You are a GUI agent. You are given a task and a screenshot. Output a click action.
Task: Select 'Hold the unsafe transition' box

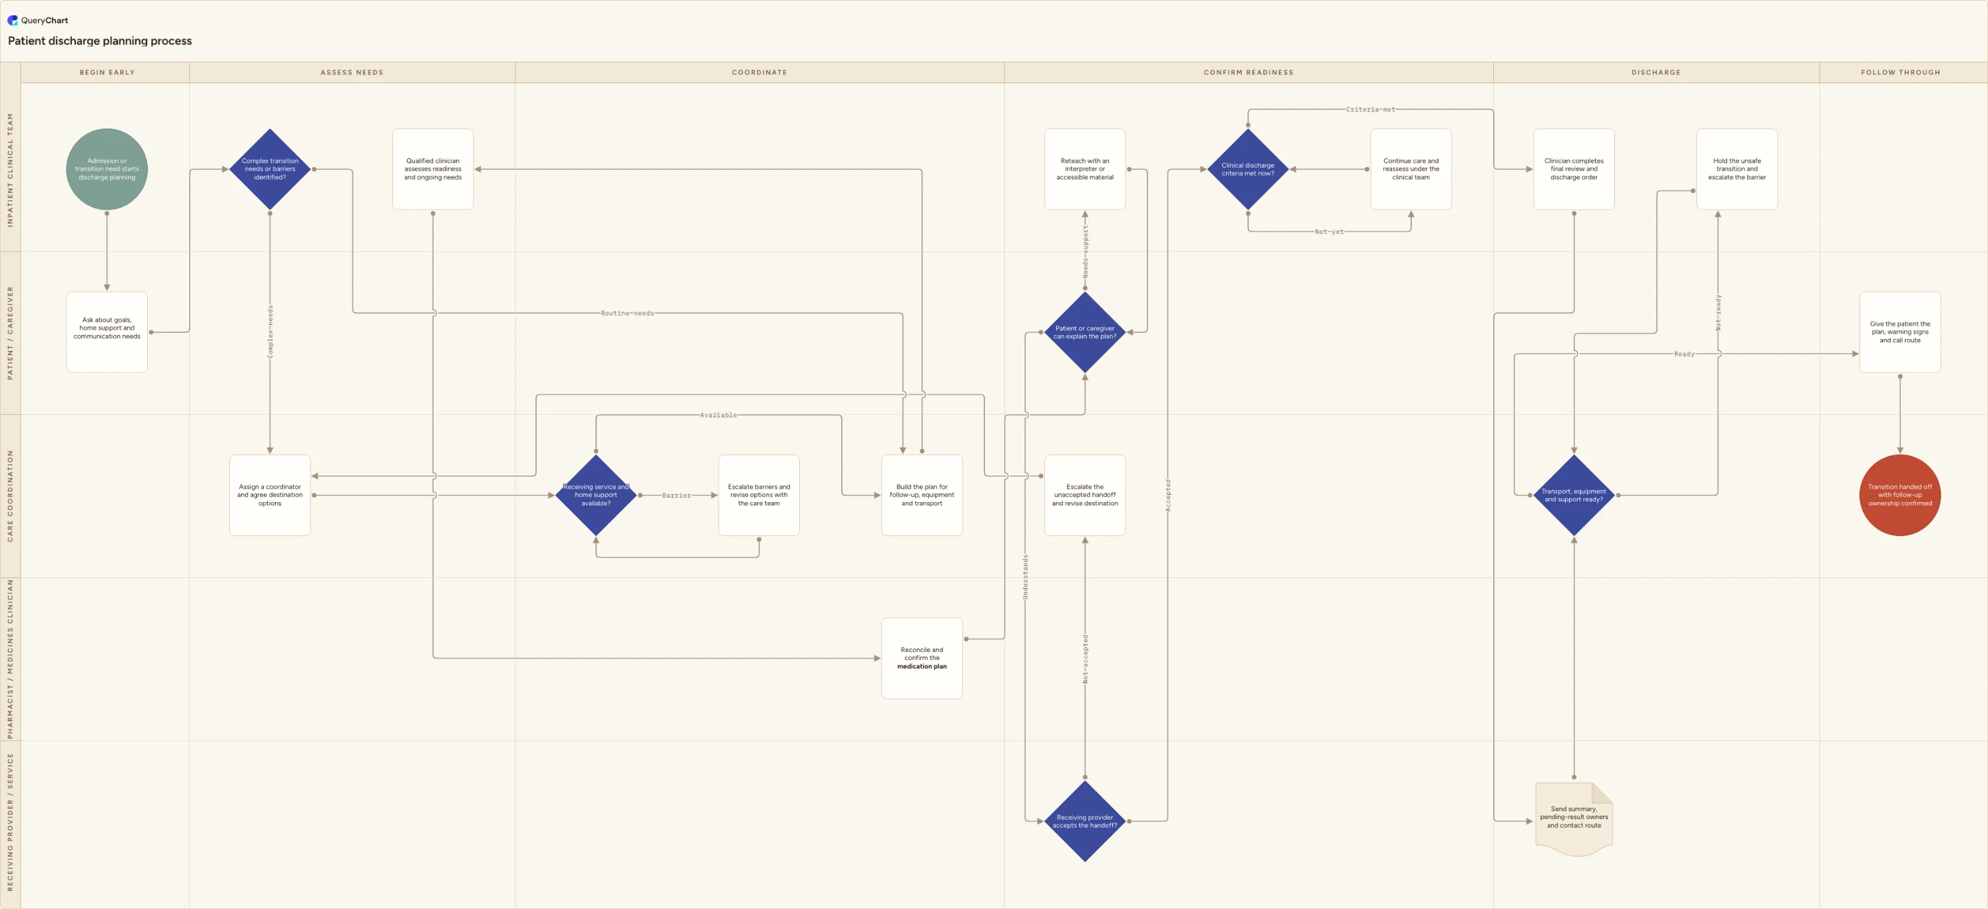coord(1737,169)
